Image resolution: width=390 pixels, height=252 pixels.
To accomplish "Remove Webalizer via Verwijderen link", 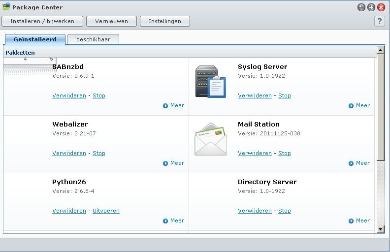I will click(x=69, y=154).
